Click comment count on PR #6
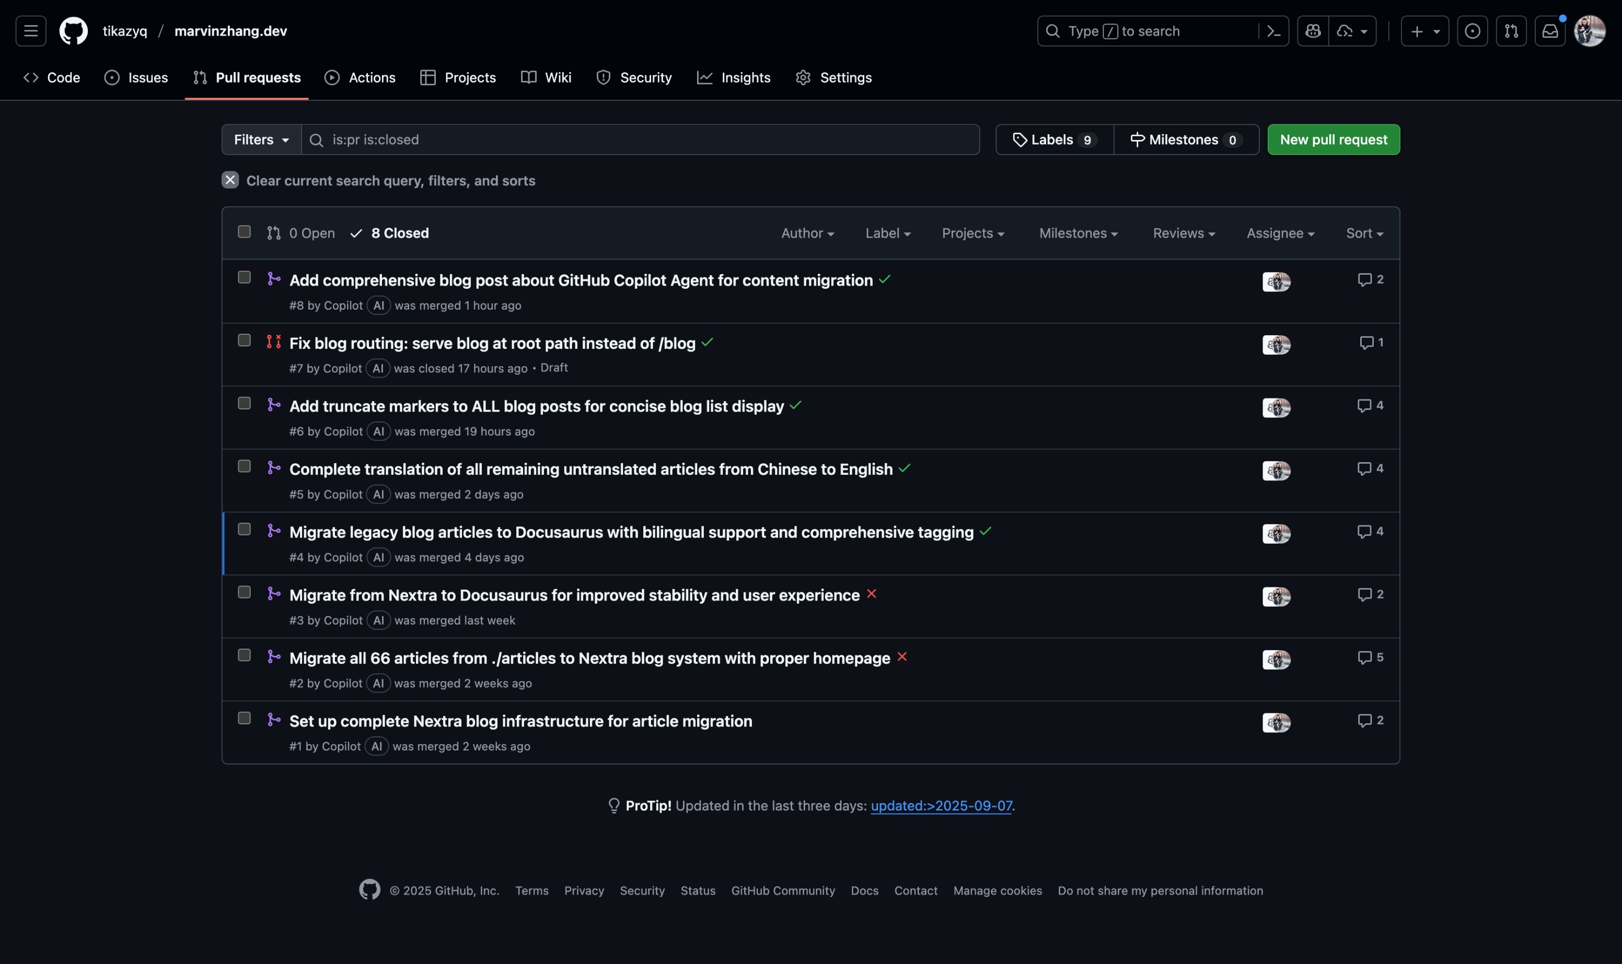This screenshot has width=1622, height=964. (1370, 405)
